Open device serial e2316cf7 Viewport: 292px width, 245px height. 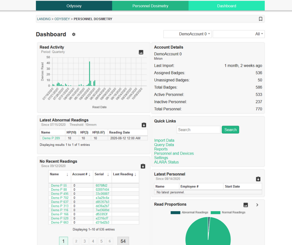coord(102,218)
